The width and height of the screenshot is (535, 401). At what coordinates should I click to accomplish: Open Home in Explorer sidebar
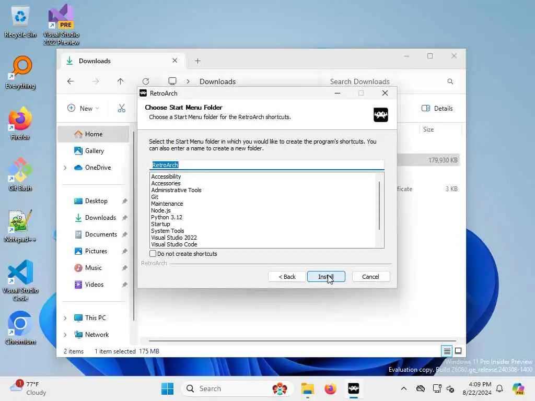(x=93, y=134)
